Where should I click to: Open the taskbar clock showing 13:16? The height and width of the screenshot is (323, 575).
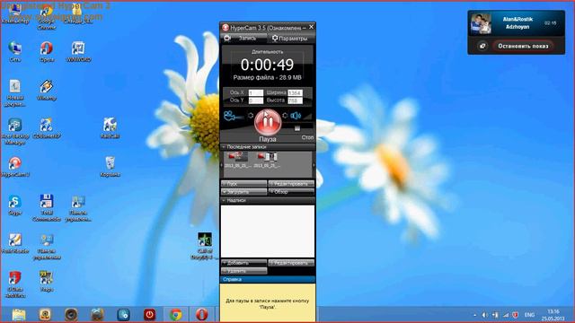pos(553,315)
